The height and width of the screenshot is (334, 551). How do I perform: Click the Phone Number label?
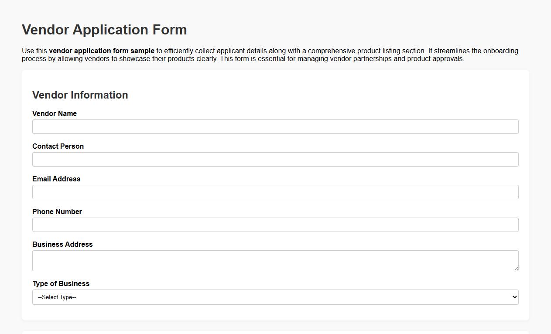point(57,211)
